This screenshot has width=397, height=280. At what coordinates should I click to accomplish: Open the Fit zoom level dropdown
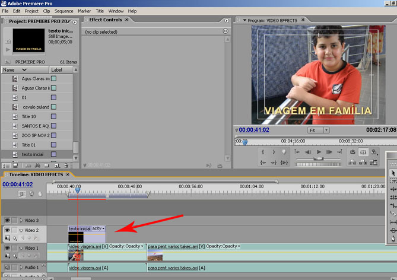(x=318, y=130)
